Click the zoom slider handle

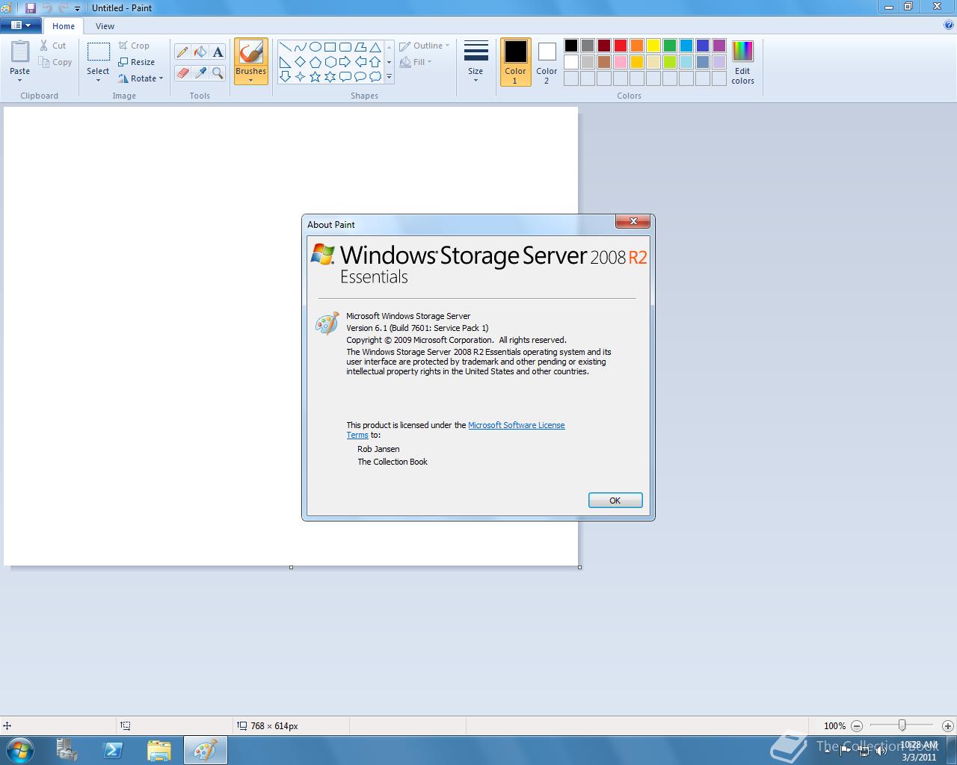(x=902, y=725)
